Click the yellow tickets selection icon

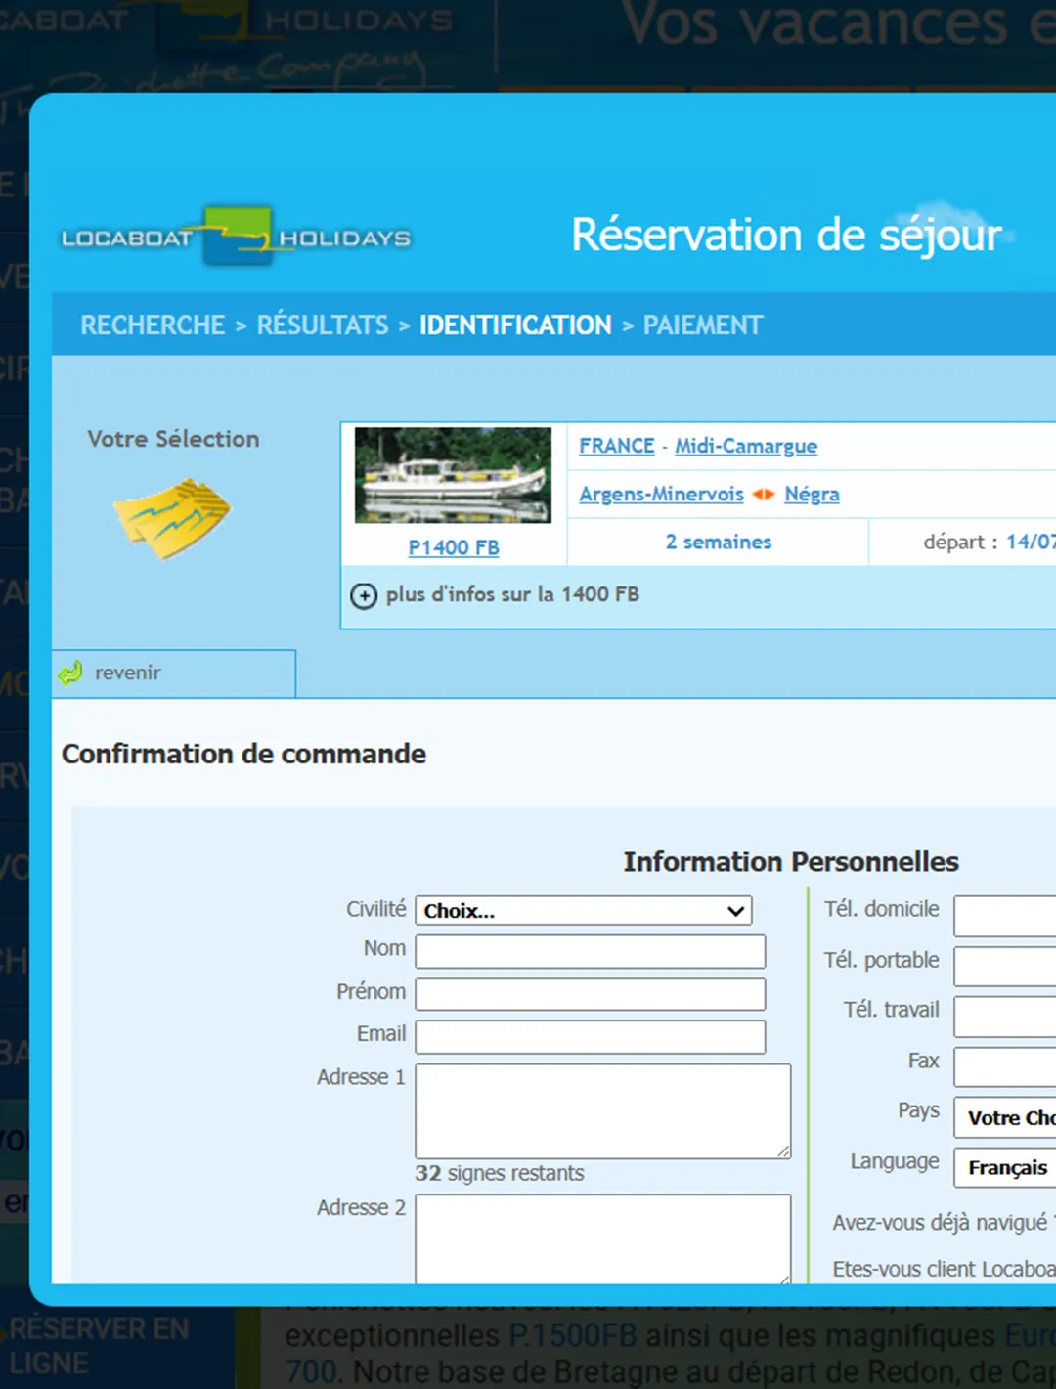point(172,518)
